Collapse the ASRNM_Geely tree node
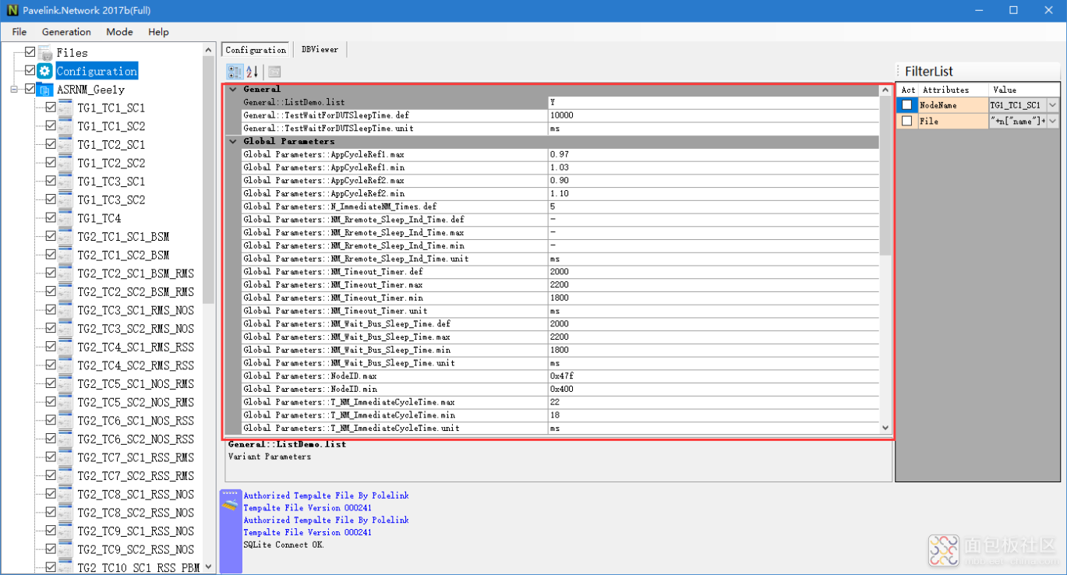 click(x=14, y=90)
